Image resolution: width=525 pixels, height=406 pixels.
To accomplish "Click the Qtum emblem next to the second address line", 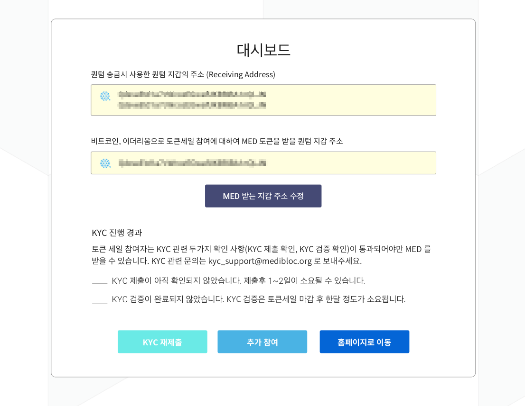I will point(105,163).
